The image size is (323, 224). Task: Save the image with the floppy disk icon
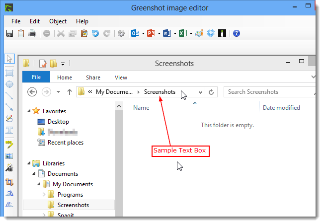[x=9, y=33]
